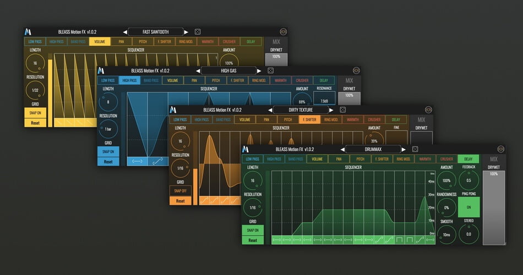Open round settings icon in DRUMMAX window corner

500,149
